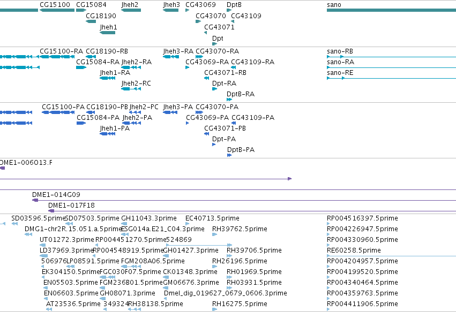This screenshot has height=312, width=456.
Task: Click the RH16275.5prime EST
Action: pos(215,310)
